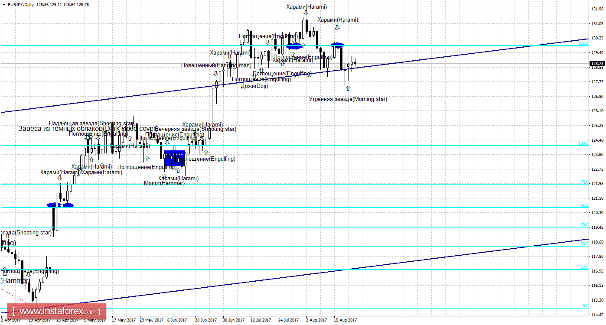Click the current price tag 128.78
The image size is (606, 325).
(x=597, y=64)
